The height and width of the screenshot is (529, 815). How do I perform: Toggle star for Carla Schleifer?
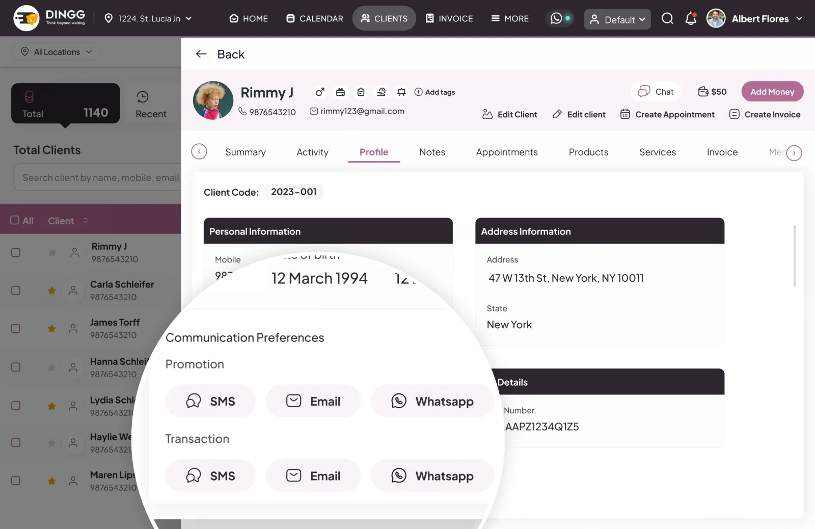click(x=51, y=290)
